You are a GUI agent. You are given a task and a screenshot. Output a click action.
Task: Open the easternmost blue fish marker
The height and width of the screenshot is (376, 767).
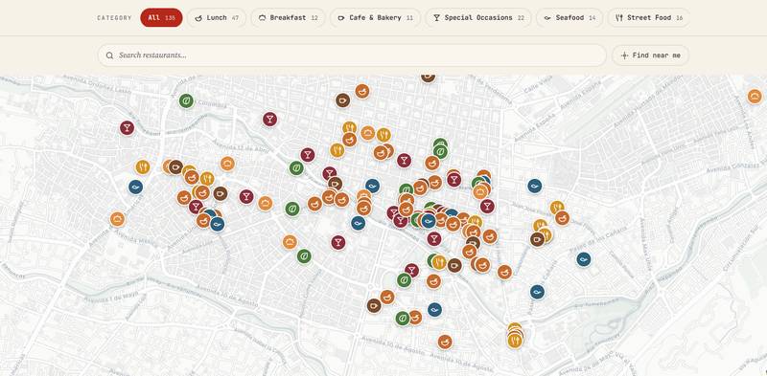coord(584,259)
